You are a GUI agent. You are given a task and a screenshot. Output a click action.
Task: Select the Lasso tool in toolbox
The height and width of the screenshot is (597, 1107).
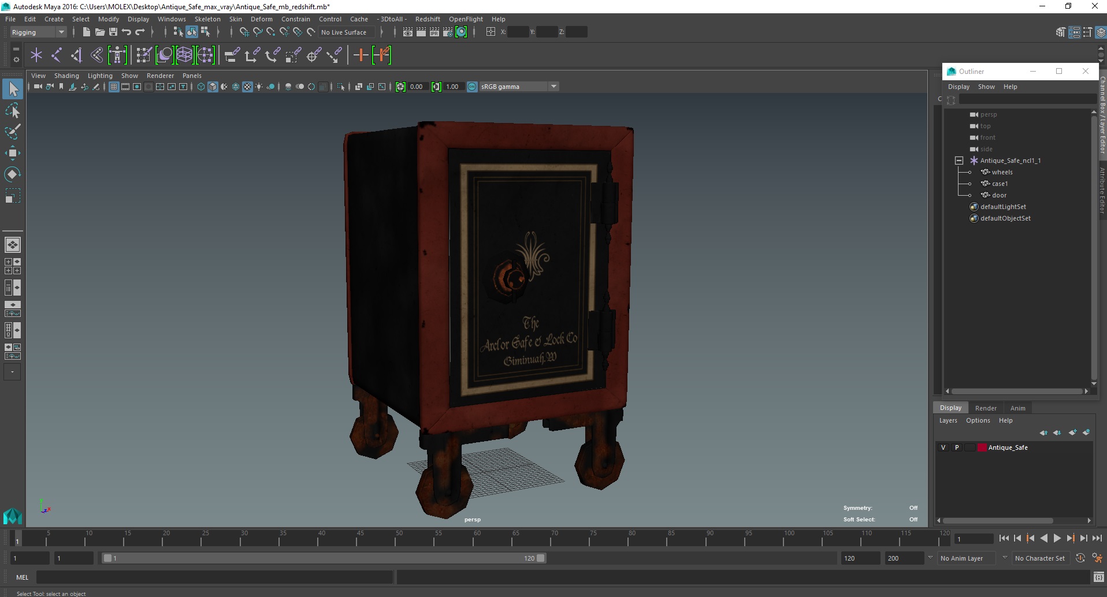pyautogui.click(x=13, y=110)
